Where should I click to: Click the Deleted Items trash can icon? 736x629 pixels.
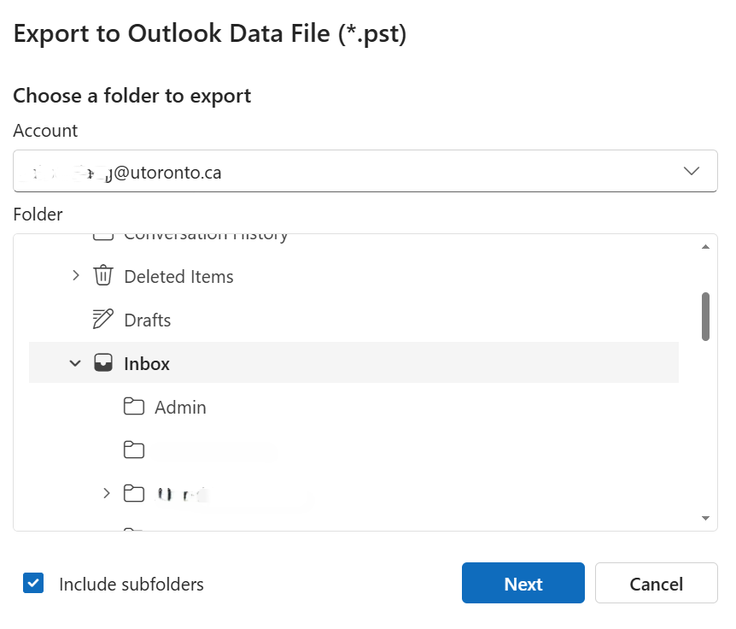pyautogui.click(x=102, y=276)
